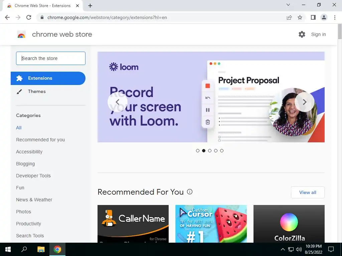
Task: Open the Chrome three-dot menu
Action: click(x=335, y=17)
